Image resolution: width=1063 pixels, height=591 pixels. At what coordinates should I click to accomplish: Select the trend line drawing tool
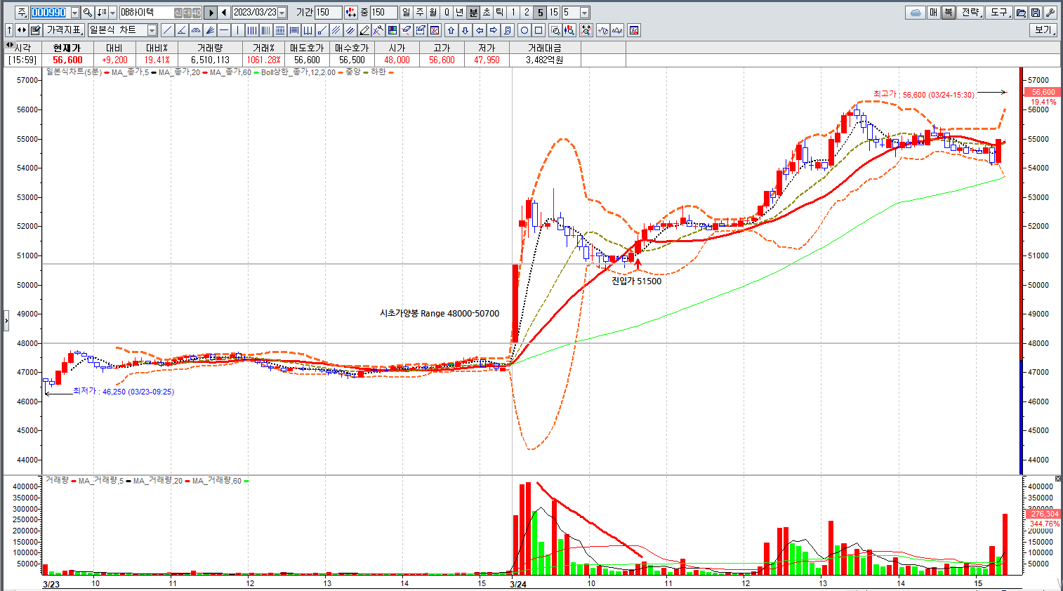point(167,30)
